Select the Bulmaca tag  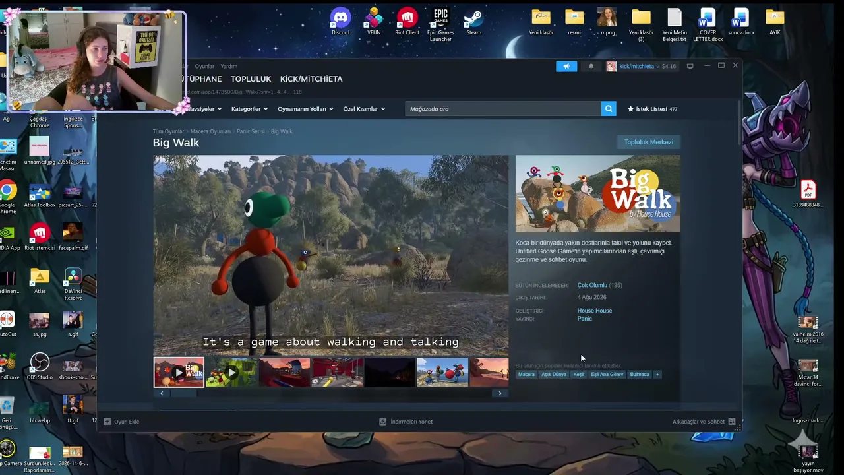pos(640,375)
